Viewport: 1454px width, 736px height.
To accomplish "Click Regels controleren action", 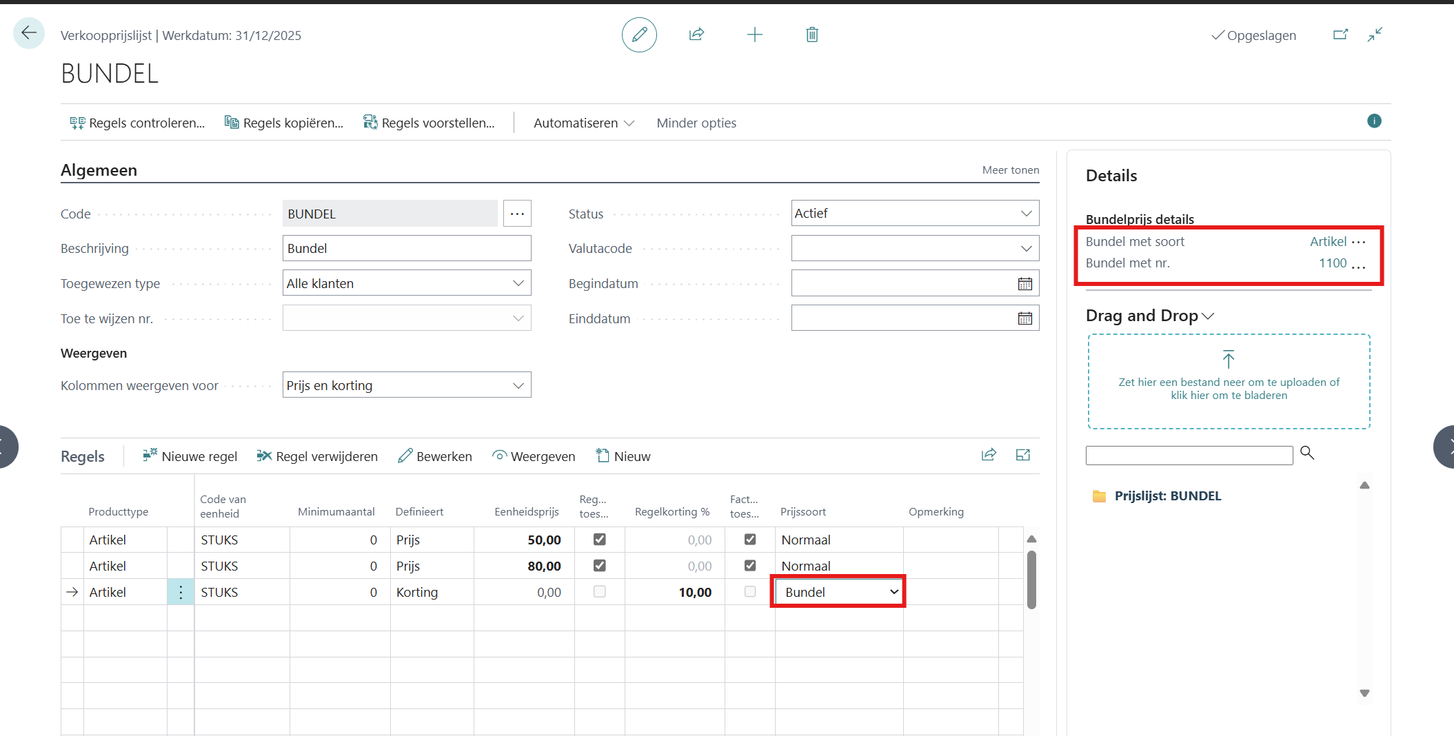I will [x=138, y=123].
